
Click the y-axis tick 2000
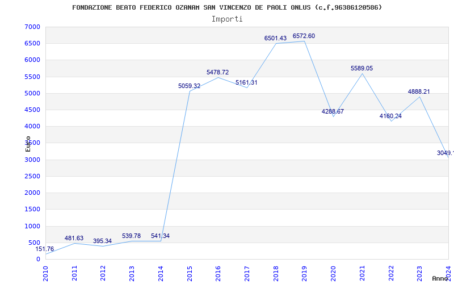(32, 193)
